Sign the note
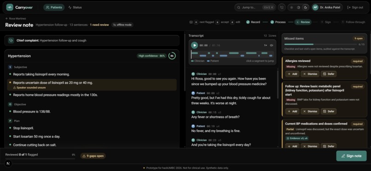This screenshot has width=371, height=171. click(351, 156)
